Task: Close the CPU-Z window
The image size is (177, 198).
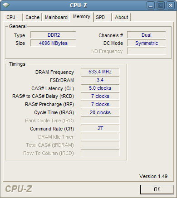Action: tap(171, 5)
